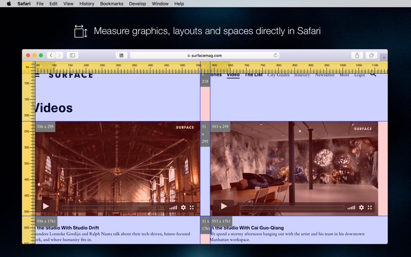Click the measure extension toolbar icon
The width and height of the screenshot is (411, 257).
[x=122, y=55]
